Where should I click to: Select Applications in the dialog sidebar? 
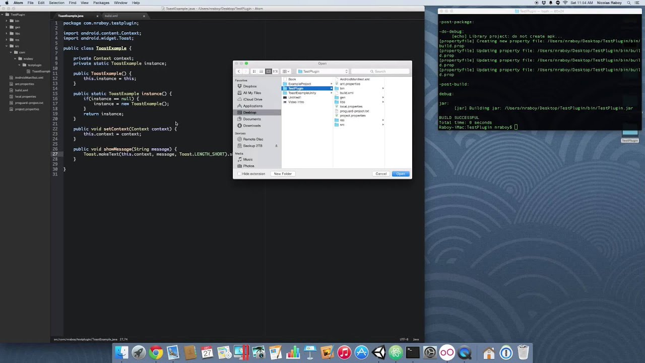(x=252, y=106)
